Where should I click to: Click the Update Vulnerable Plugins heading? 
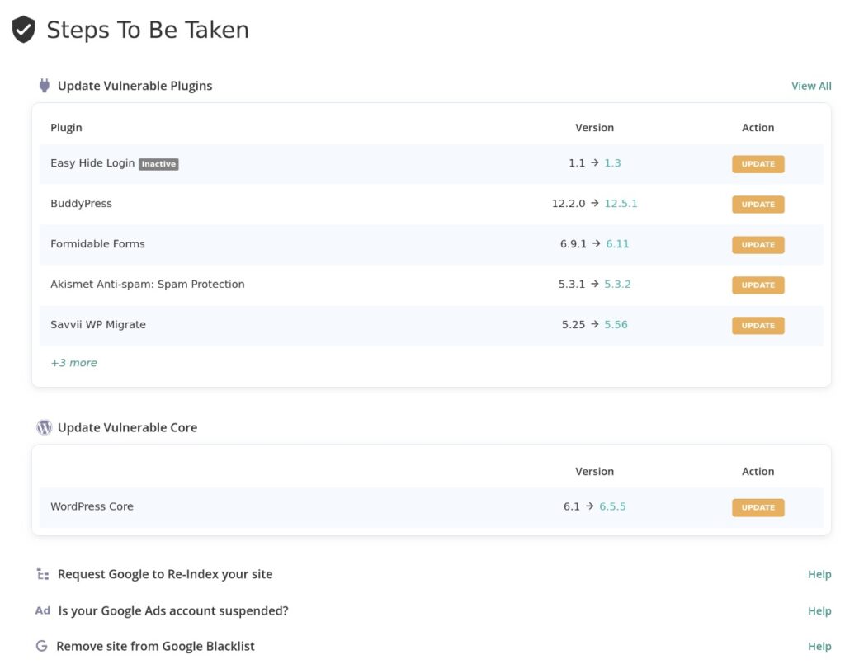135,86
